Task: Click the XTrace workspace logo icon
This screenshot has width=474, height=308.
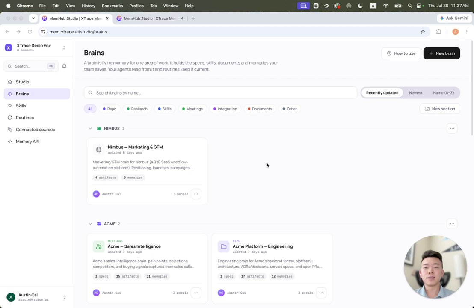Action: pyautogui.click(x=9, y=48)
